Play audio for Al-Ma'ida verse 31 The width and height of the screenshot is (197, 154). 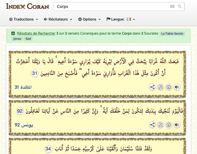[177, 87]
